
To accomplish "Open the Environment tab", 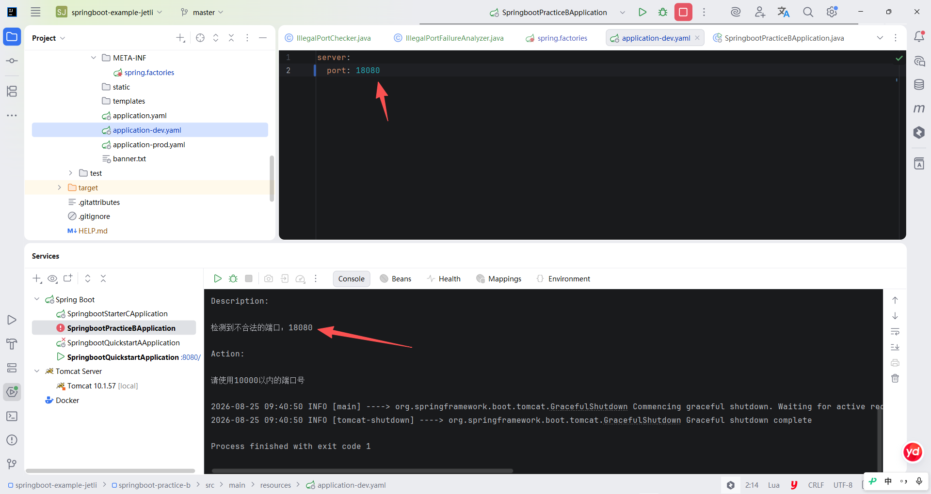I will point(563,278).
